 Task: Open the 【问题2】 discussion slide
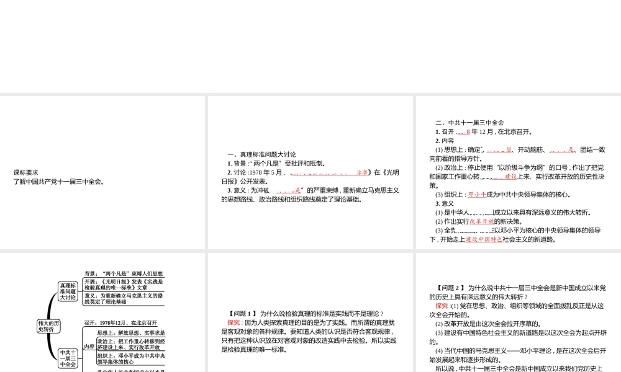pos(519,312)
